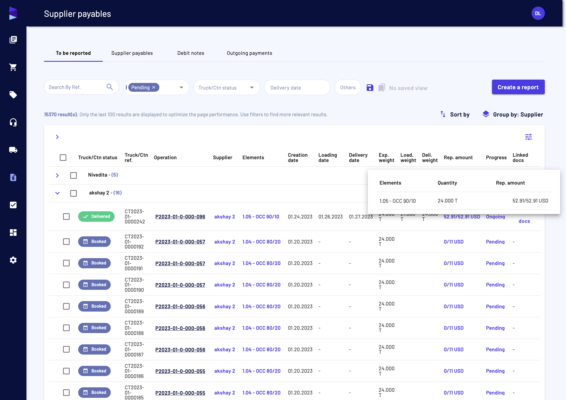Open the Others filter button
The image size is (566, 400).
click(x=348, y=87)
